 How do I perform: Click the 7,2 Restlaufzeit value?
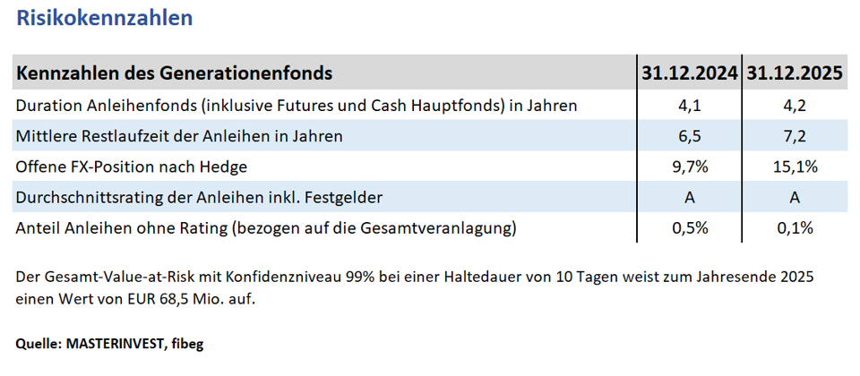[x=795, y=136]
